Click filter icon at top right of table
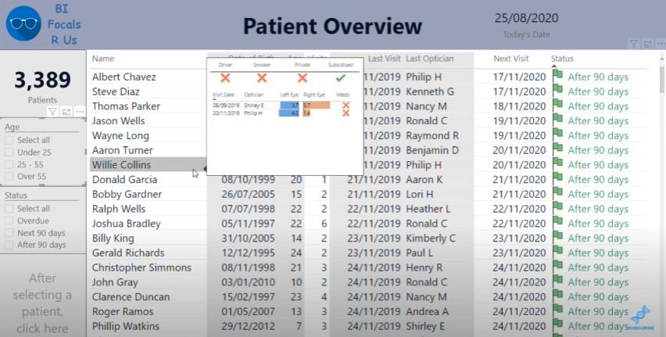The height and width of the screenshot is (337, 666). 634,44
